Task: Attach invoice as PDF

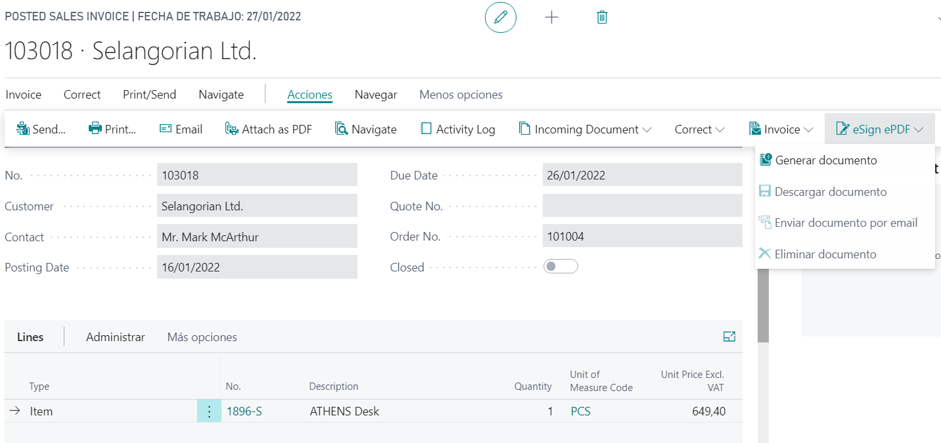Action: coord(268,129)
